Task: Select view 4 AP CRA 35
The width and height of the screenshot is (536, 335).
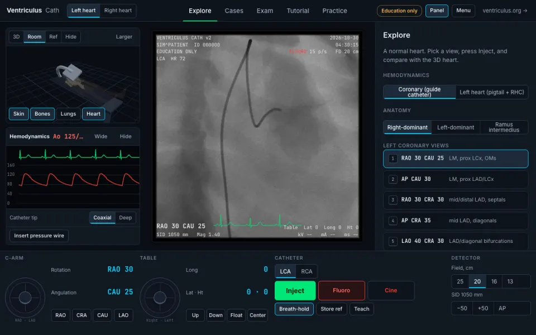Action: [x=456, y=221]
